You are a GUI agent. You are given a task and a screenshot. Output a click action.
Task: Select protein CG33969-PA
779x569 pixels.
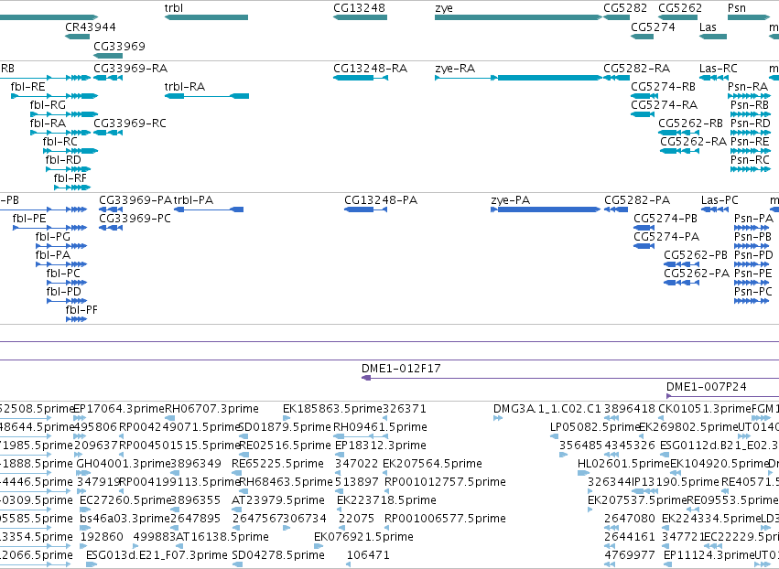pyautogui.click(x=111, y=209)
